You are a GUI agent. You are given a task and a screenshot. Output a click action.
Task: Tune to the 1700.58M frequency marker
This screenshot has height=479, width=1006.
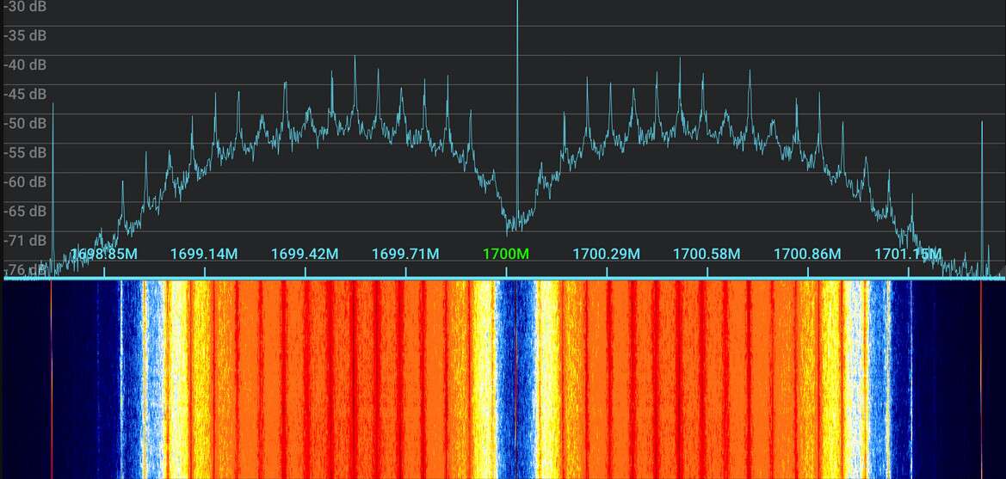click(x=707, y=254)
